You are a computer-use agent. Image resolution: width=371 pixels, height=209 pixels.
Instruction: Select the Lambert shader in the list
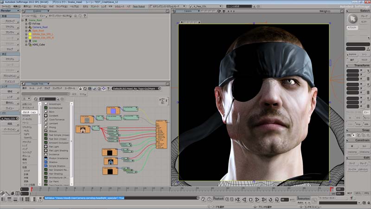[53, 124]
